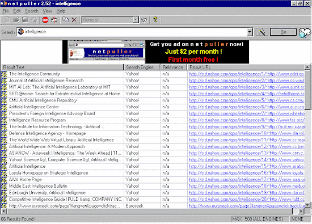Click the red X delete icon
Screen dimensions: 312x224
[x=74, y=20]
